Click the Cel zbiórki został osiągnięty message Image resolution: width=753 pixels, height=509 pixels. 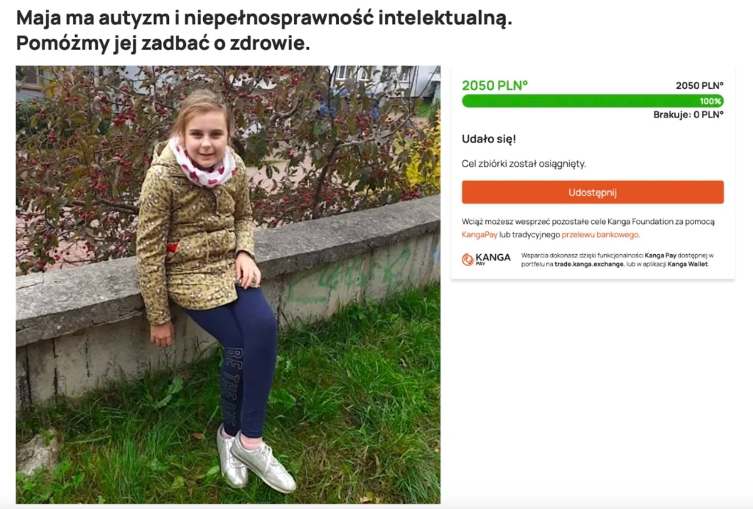click(x=524, y=164)
